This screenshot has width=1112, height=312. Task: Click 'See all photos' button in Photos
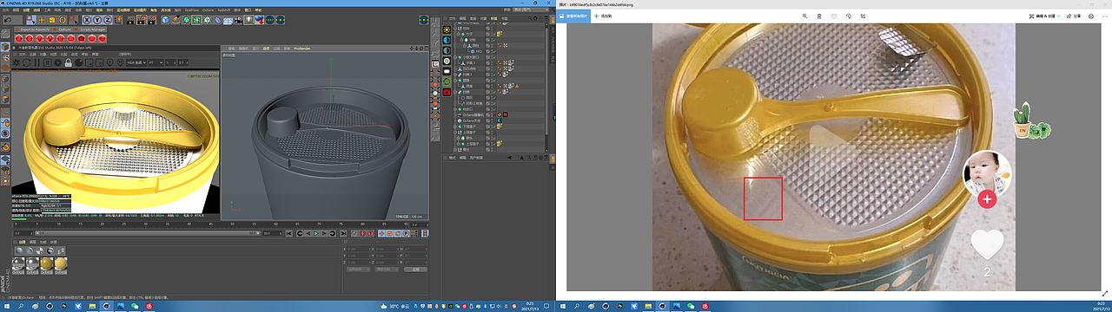coord(573,16)
